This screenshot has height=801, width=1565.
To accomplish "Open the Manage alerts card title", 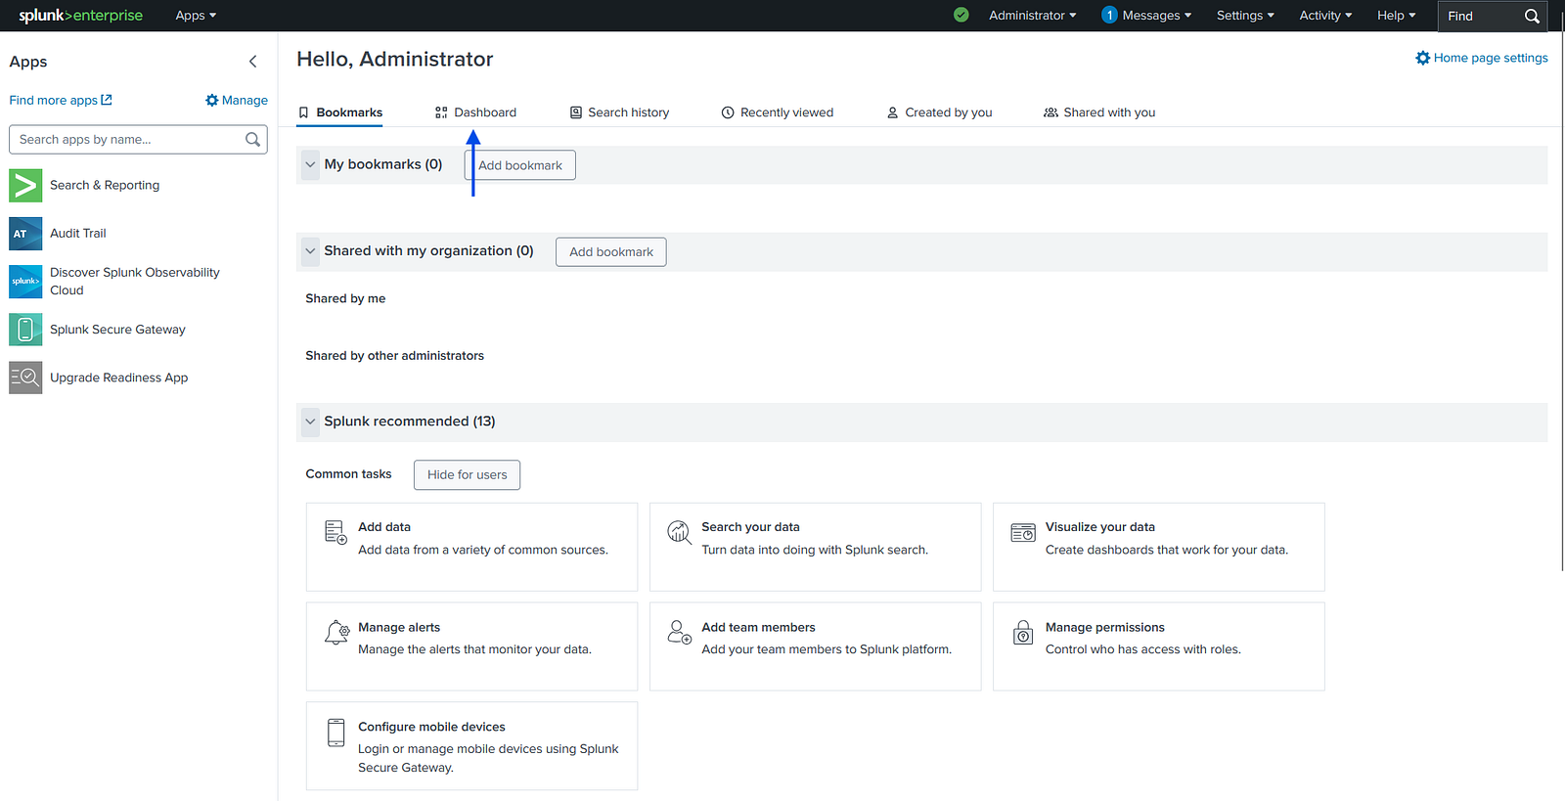I will pyautogui.click(x=399, y=628).
